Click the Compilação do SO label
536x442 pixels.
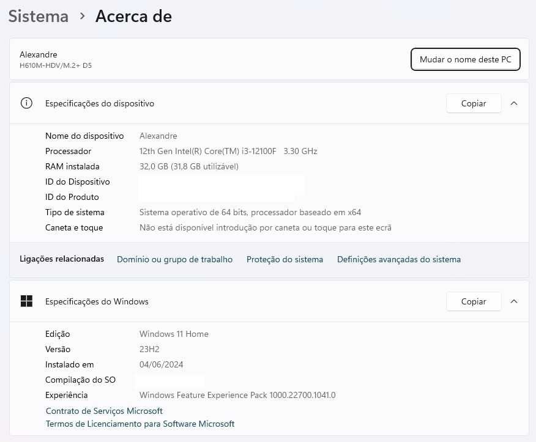click(x=80, y=380)
